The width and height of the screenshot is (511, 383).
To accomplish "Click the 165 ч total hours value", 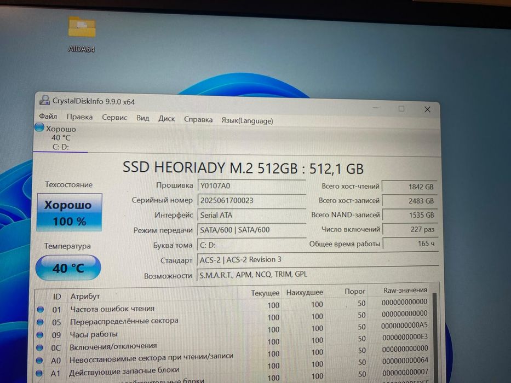I will (x=410, y=243).
